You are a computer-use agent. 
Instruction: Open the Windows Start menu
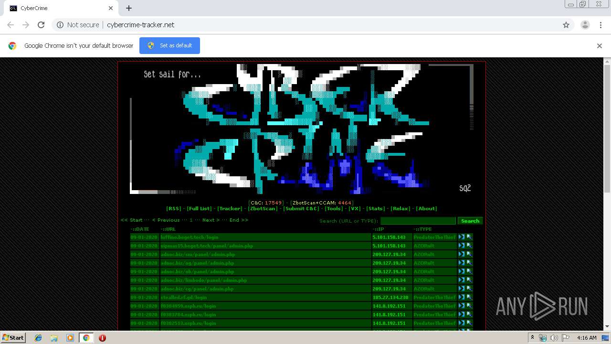pos(13,337)
